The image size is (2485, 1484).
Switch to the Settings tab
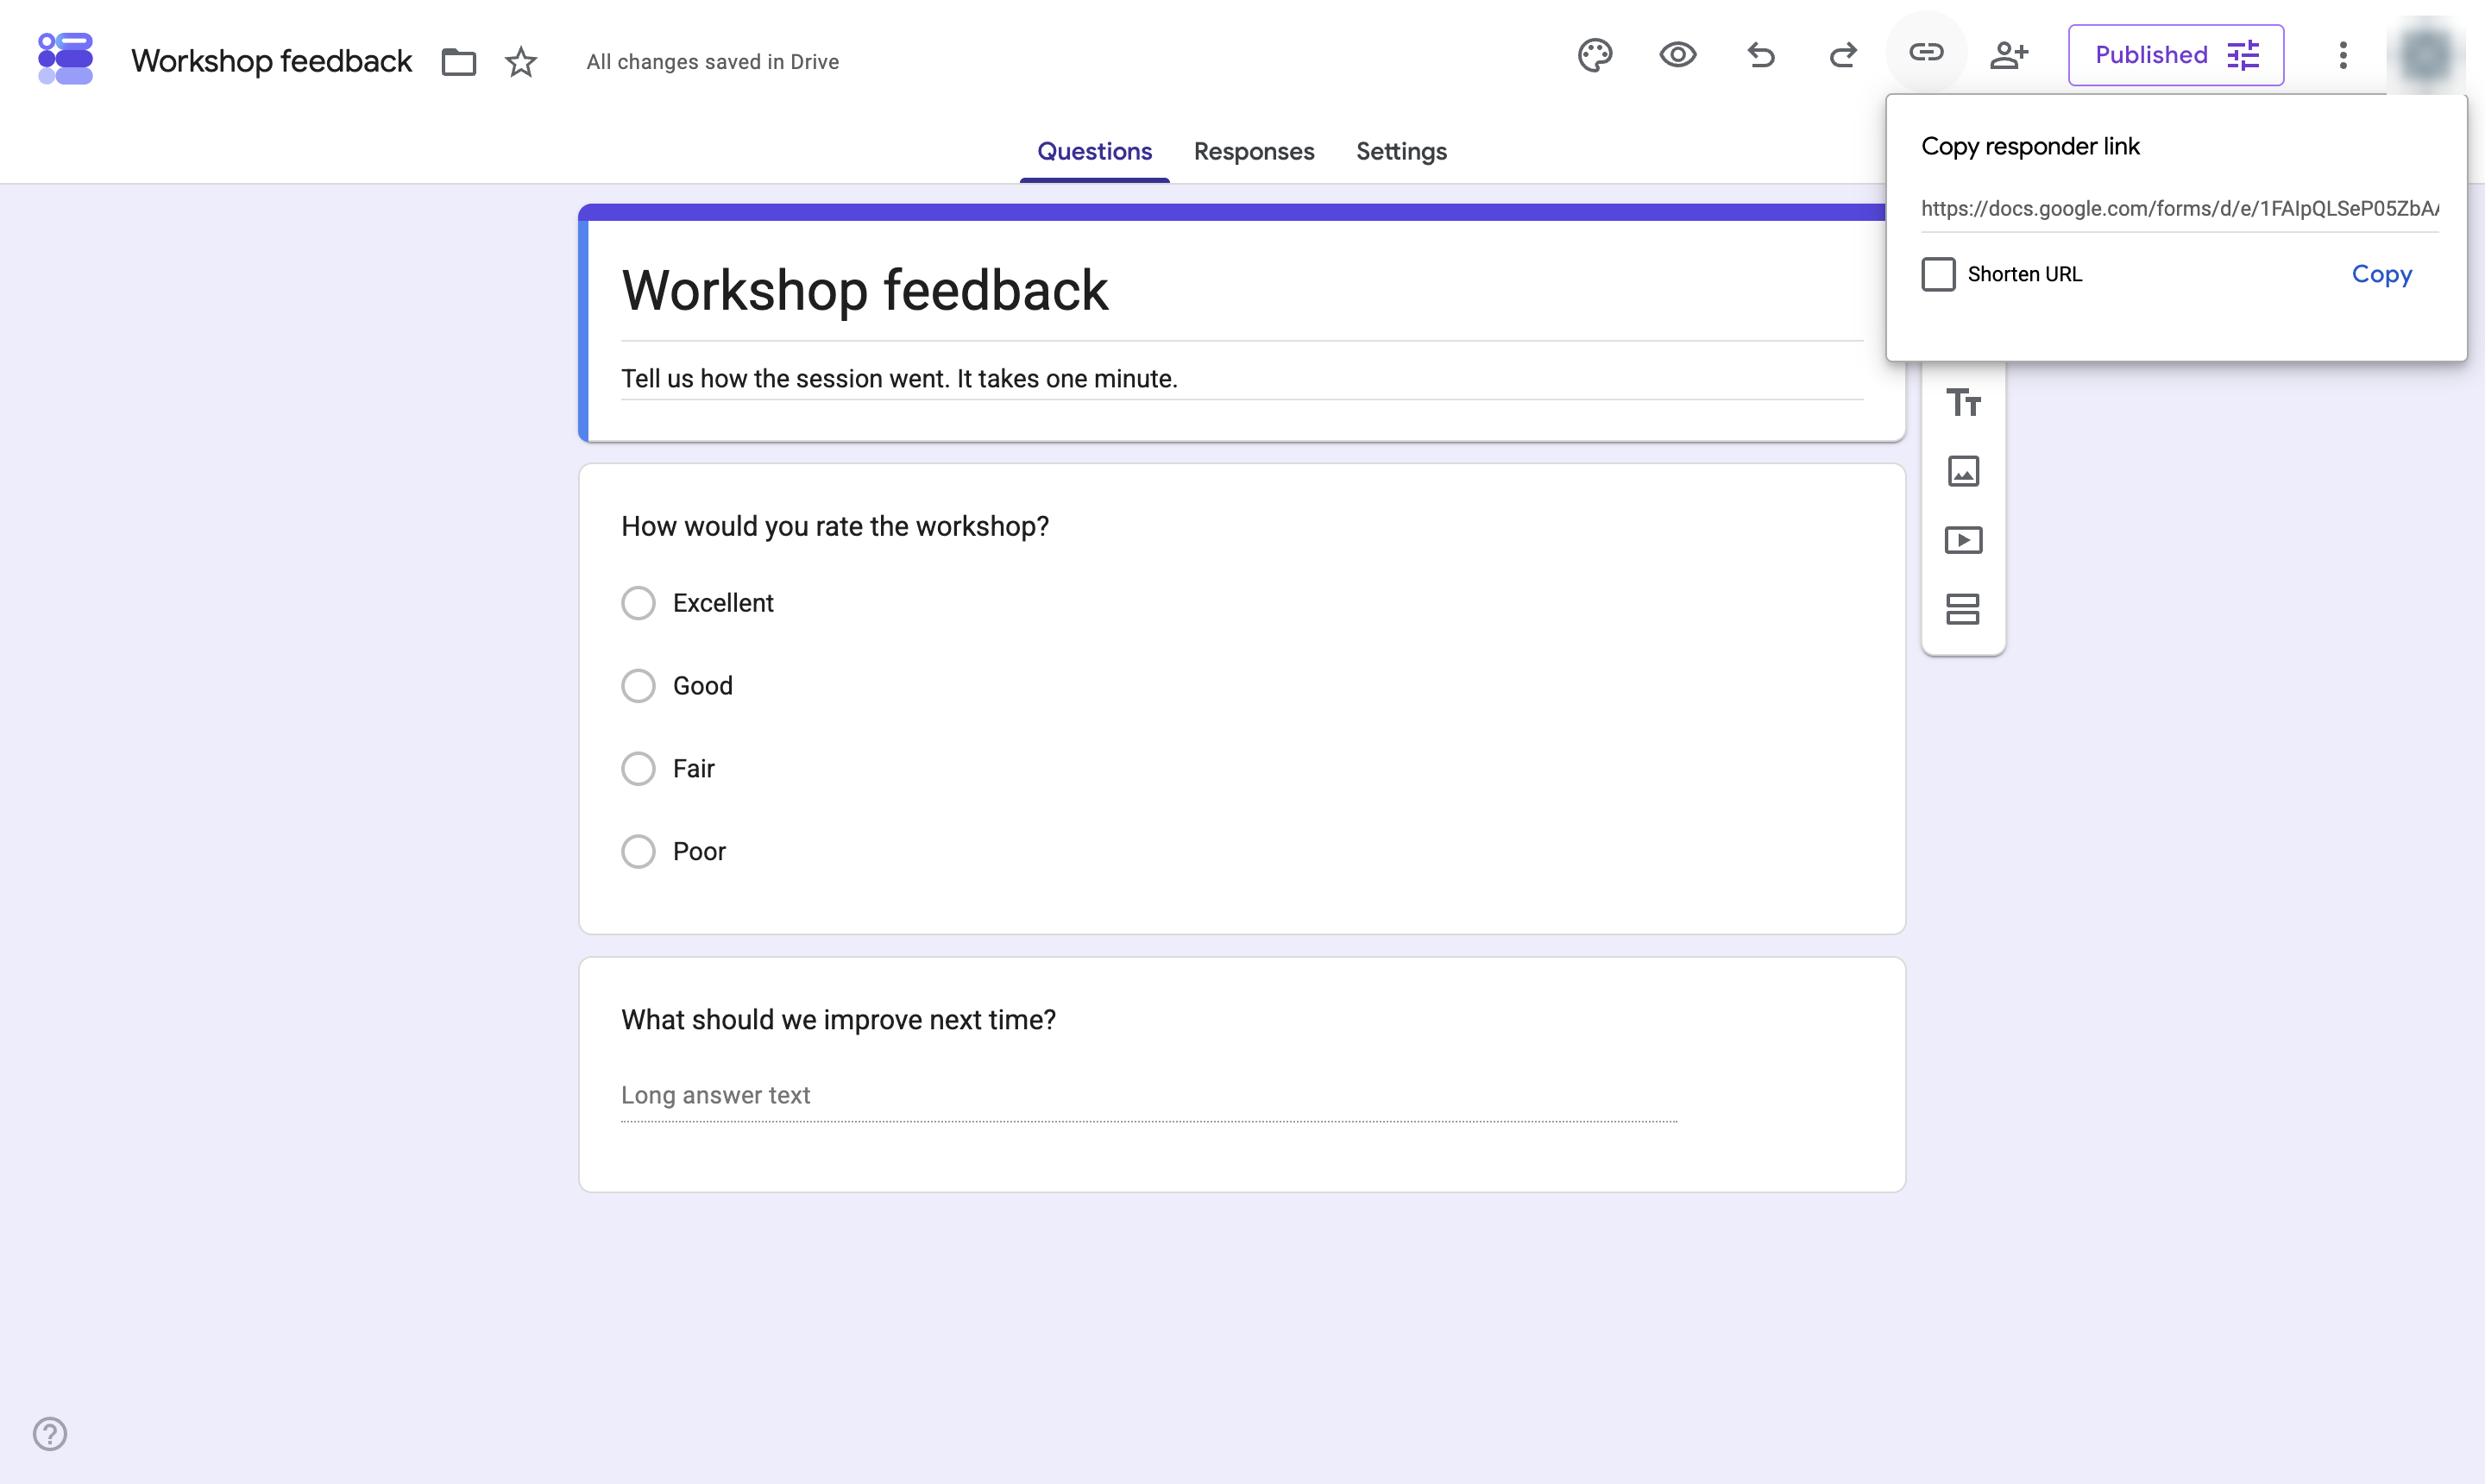click(1401, 151)
